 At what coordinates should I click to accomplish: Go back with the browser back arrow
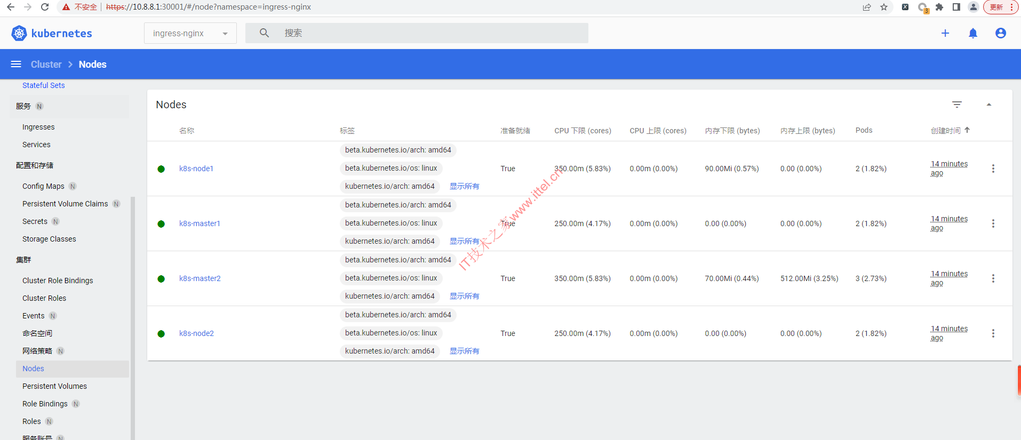pos(11,7)
